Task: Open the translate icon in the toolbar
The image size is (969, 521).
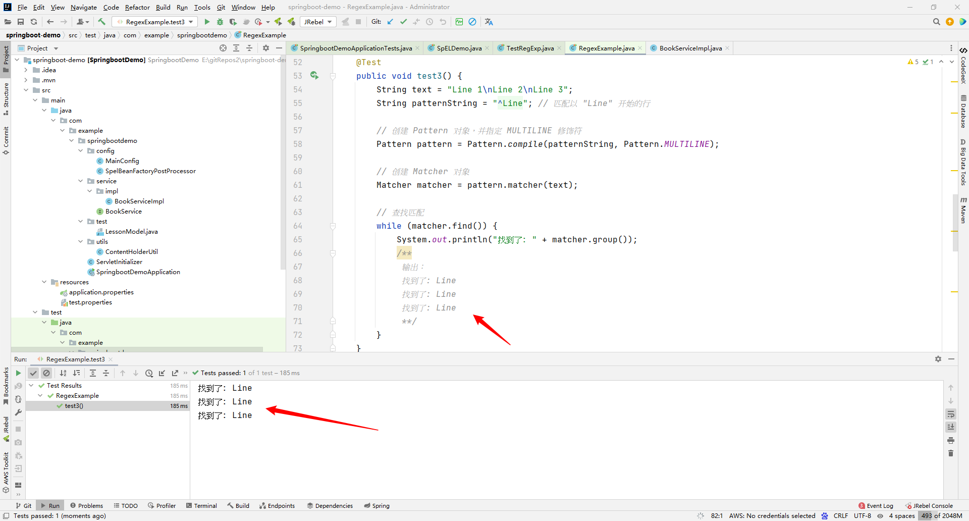Action: (489, 22)
